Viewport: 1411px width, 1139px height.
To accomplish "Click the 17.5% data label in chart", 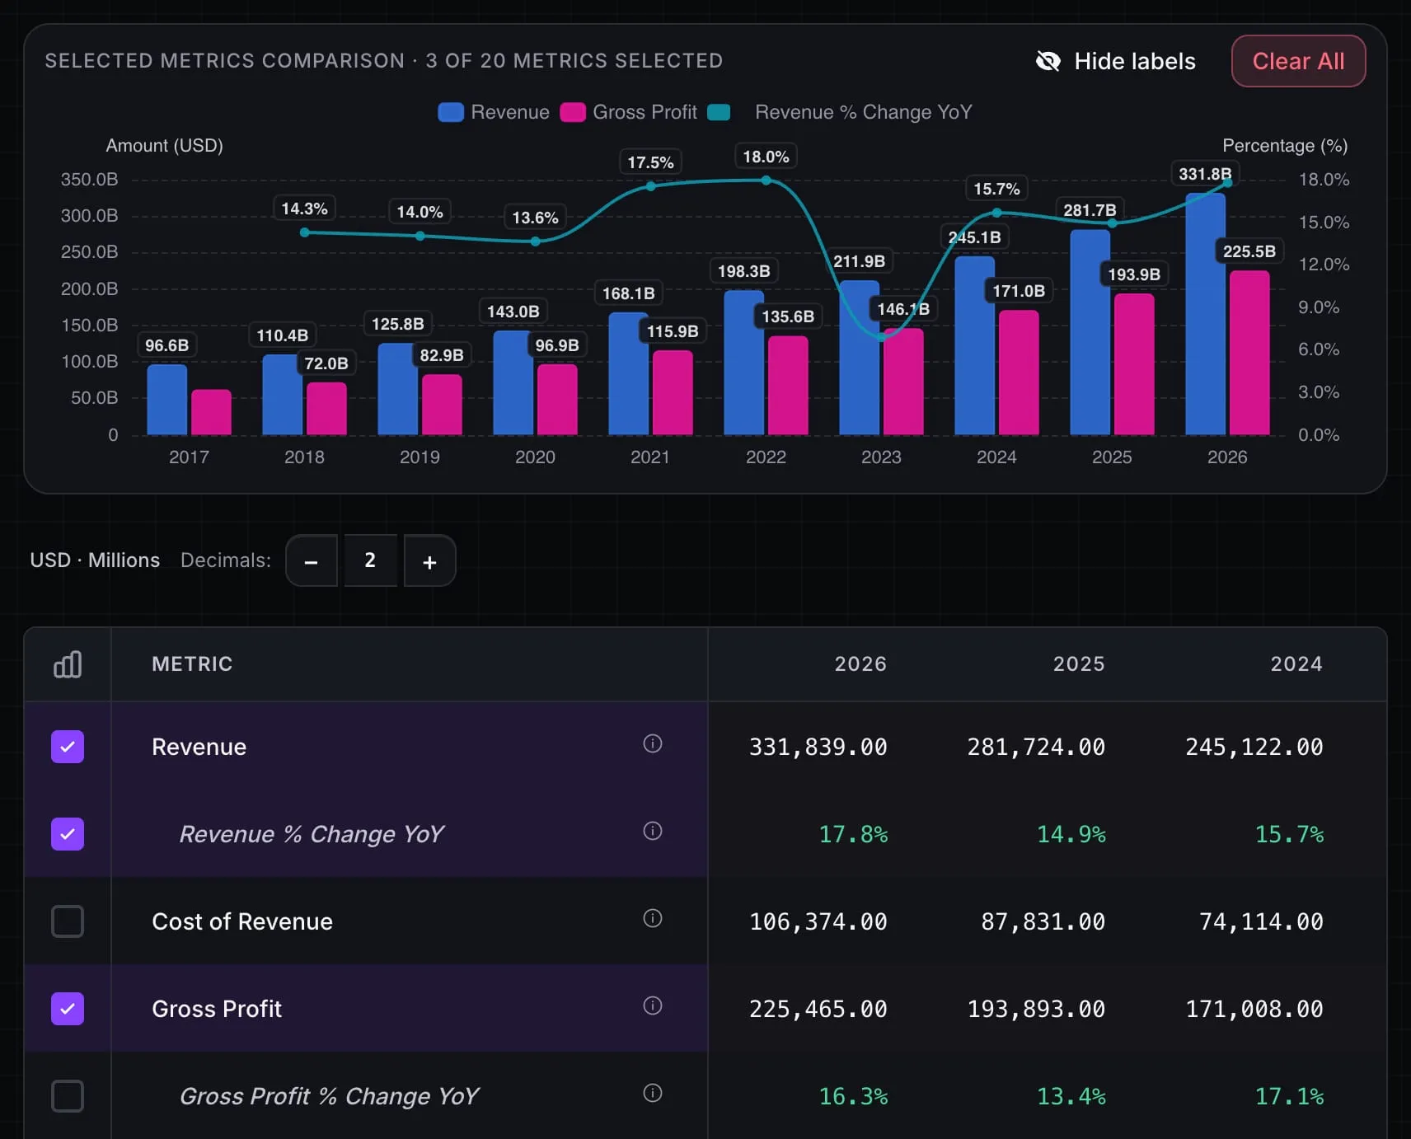I will click(650, 162).
